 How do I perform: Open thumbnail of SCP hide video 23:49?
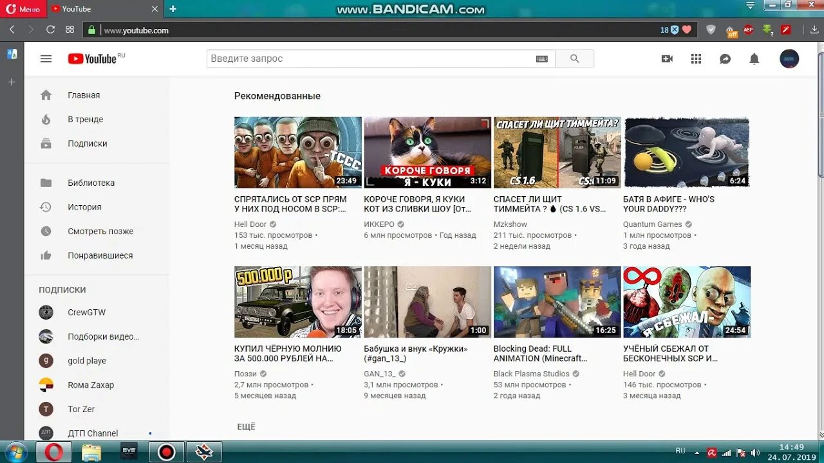click(x=297, y=152)
